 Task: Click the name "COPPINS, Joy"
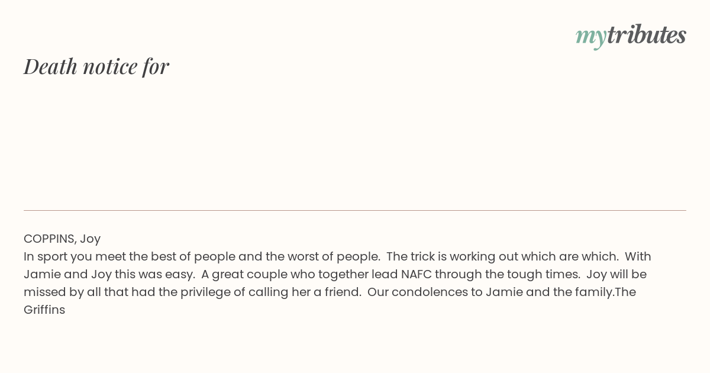[62, 239]
